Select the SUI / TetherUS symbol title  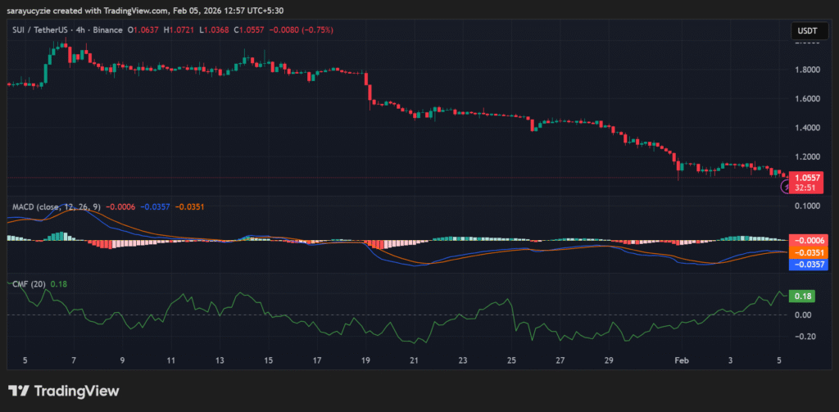pyautogui.click(x=40, y=30)
